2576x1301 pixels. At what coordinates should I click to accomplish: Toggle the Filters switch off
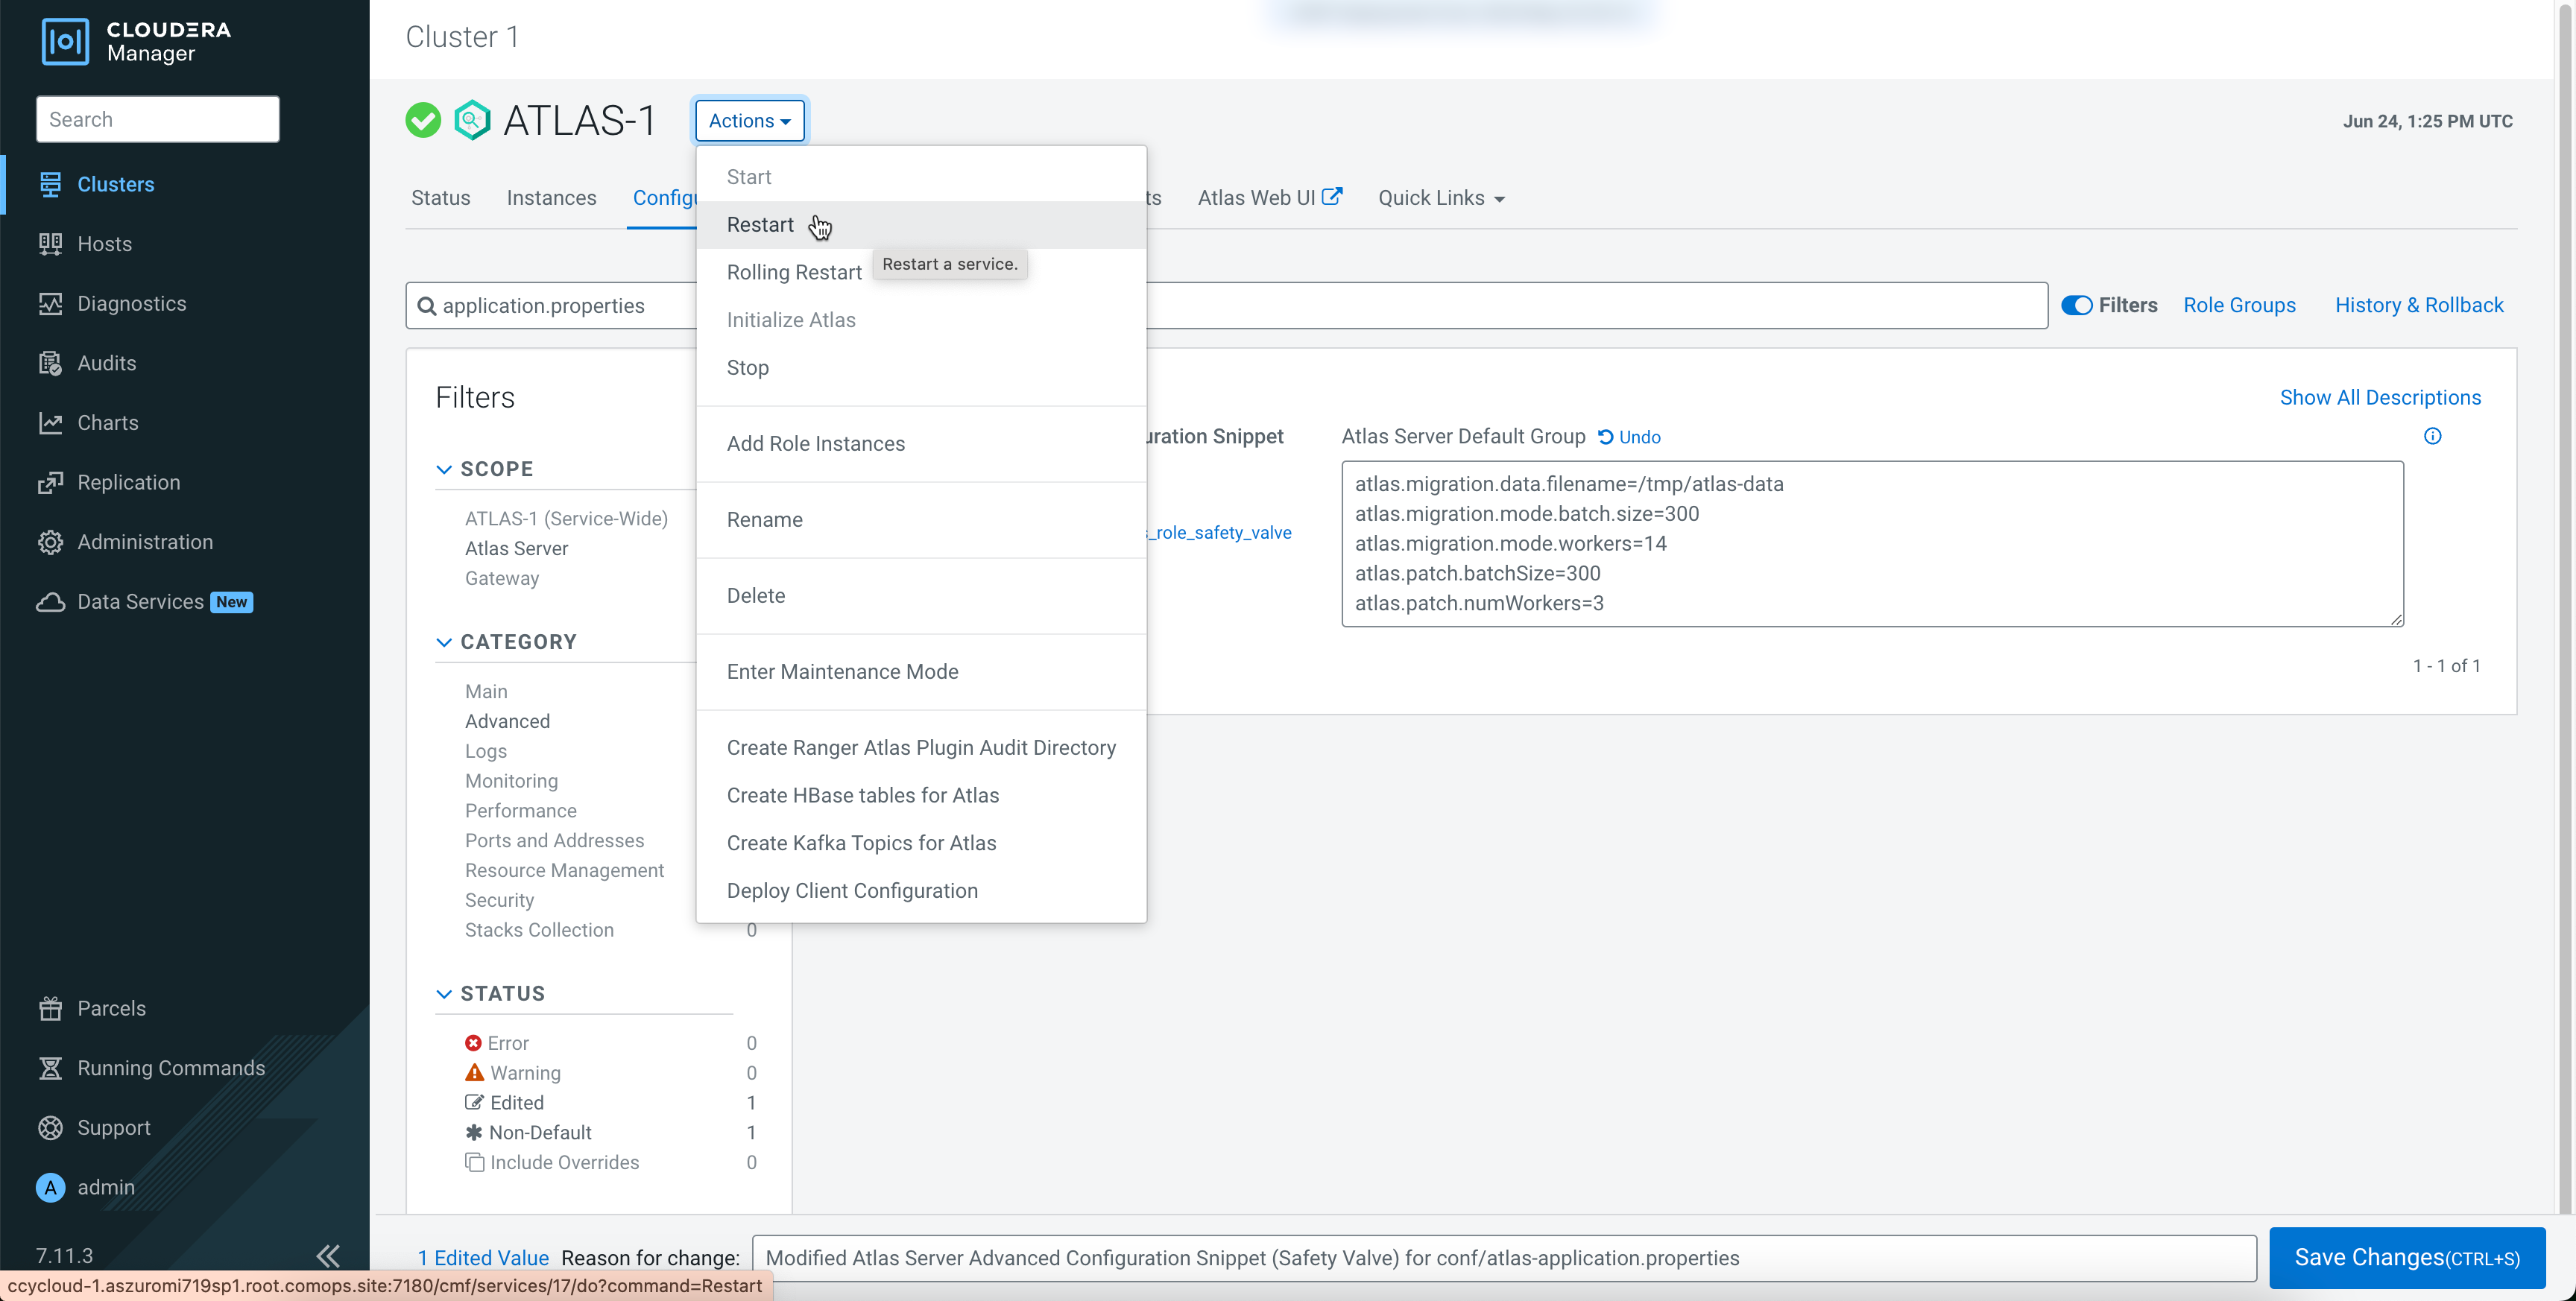click(x=2076, y=305)
